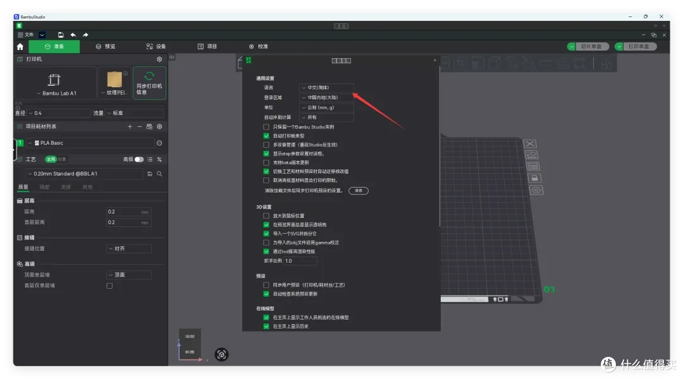Enable 支持beta版本更新 checkbox
Viewport: 683px width, 379px height.
click(266, 163)
